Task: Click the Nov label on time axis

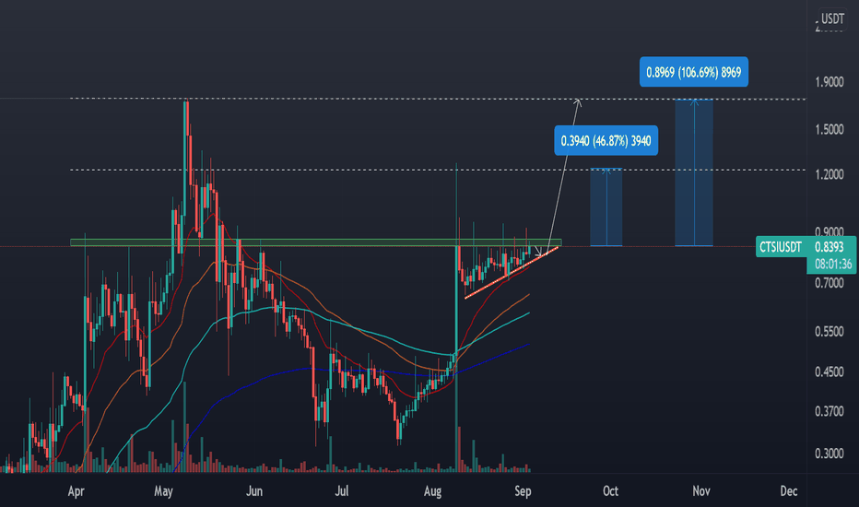Action: click(x=701, y=491)
